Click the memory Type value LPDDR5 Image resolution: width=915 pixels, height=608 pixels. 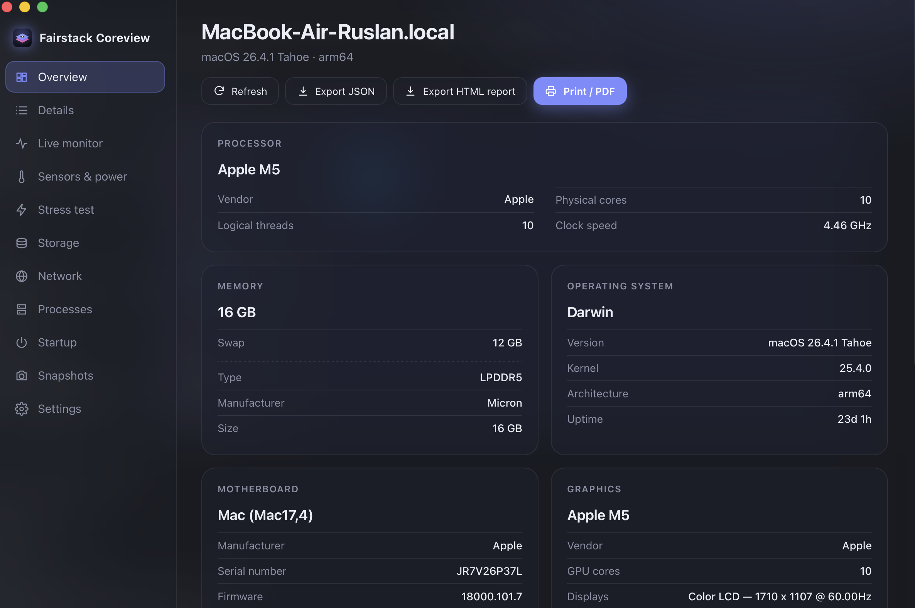tap(501, 377)
